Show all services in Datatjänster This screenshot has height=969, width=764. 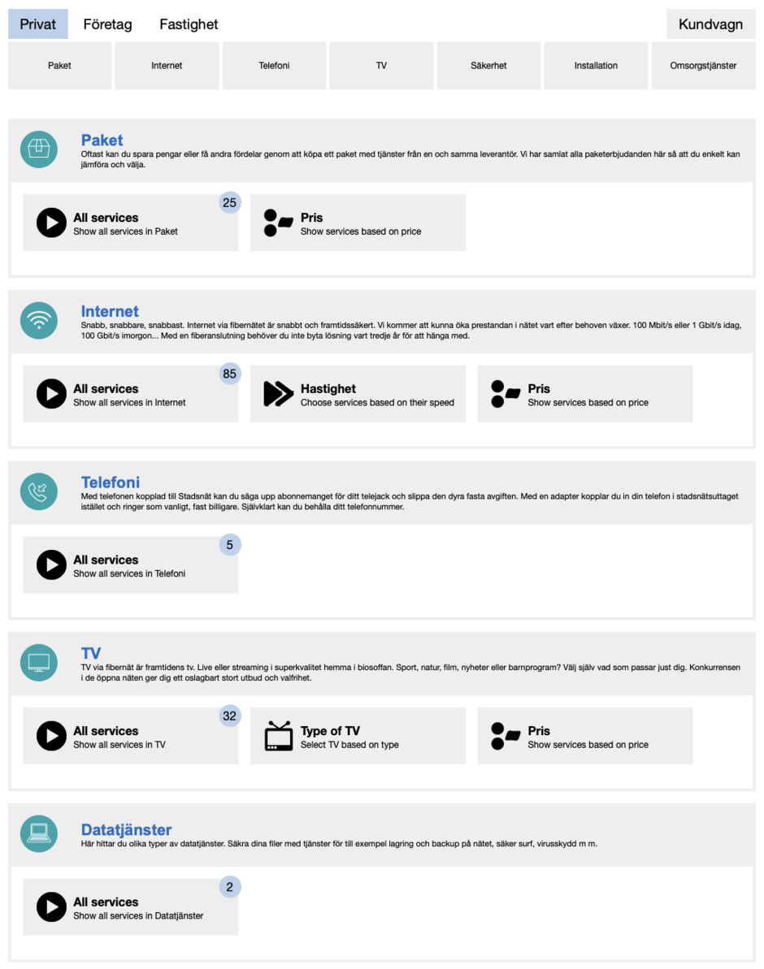click(130, 907)
